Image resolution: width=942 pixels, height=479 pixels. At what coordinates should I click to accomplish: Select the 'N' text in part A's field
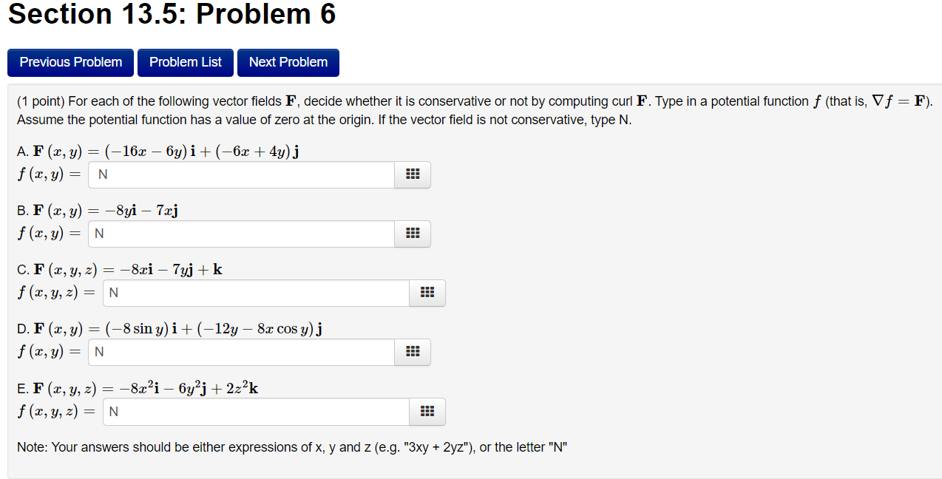coord(98,174)
